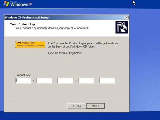Click the yellow PRODUCT KEY sticker image
160x120 pixels.
point(30,44)
